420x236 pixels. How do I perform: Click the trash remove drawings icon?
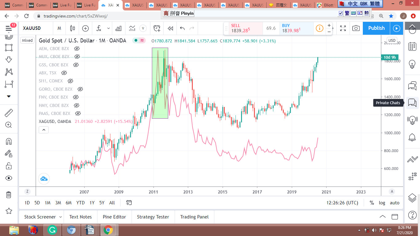(9, 195)
